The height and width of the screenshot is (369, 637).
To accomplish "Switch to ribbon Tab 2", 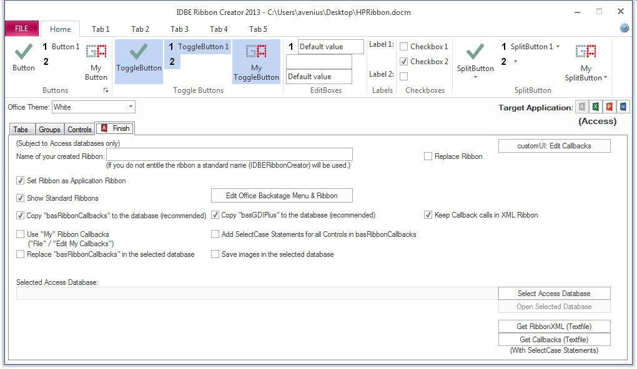I will click(x=140, y=29).
